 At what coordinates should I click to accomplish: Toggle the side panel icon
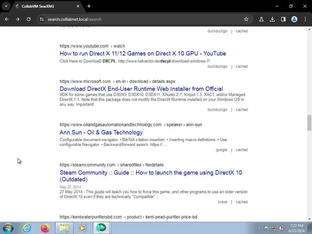[x=283, y=19]
